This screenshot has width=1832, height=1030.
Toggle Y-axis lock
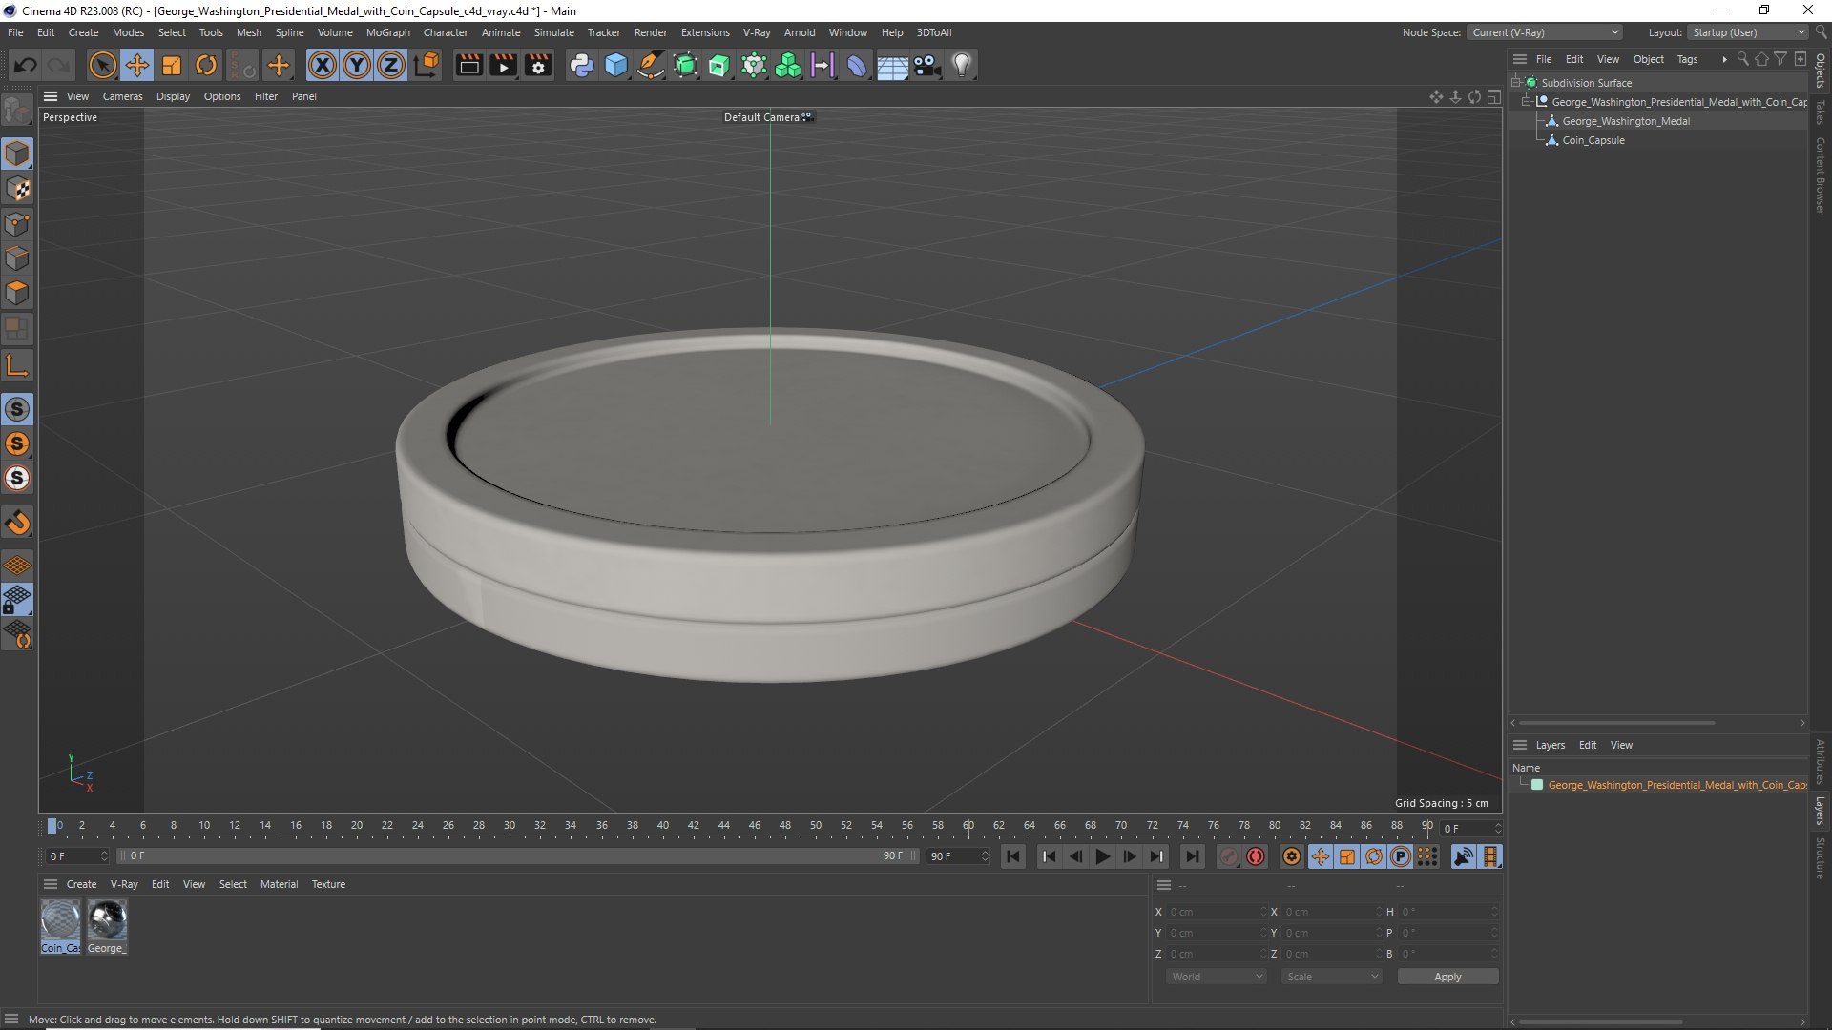357,65
